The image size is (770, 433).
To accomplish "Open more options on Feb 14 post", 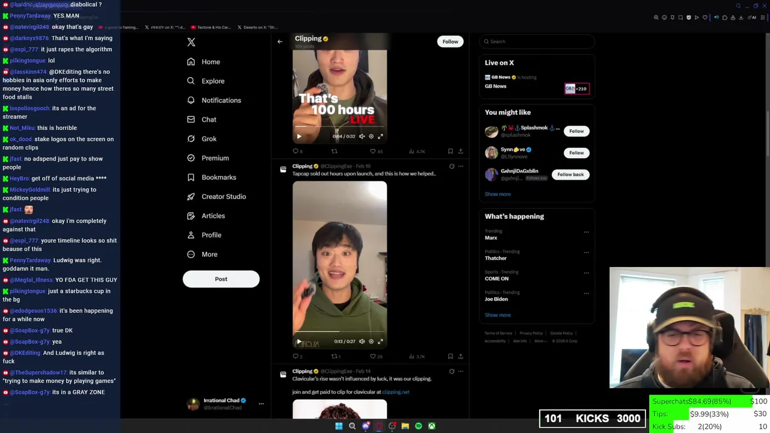I will click(x=461, y=372).
